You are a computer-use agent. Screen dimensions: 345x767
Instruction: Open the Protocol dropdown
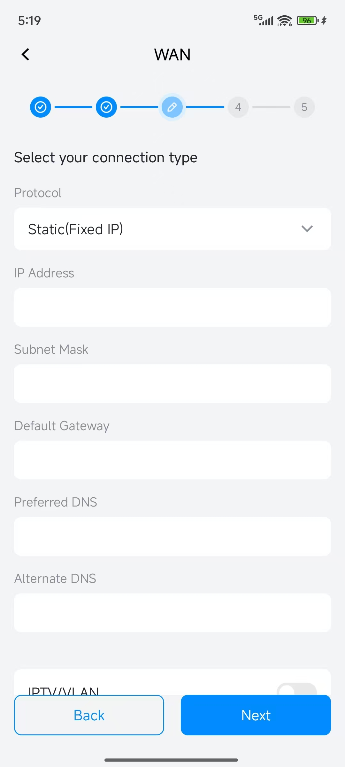coord(172,229)
